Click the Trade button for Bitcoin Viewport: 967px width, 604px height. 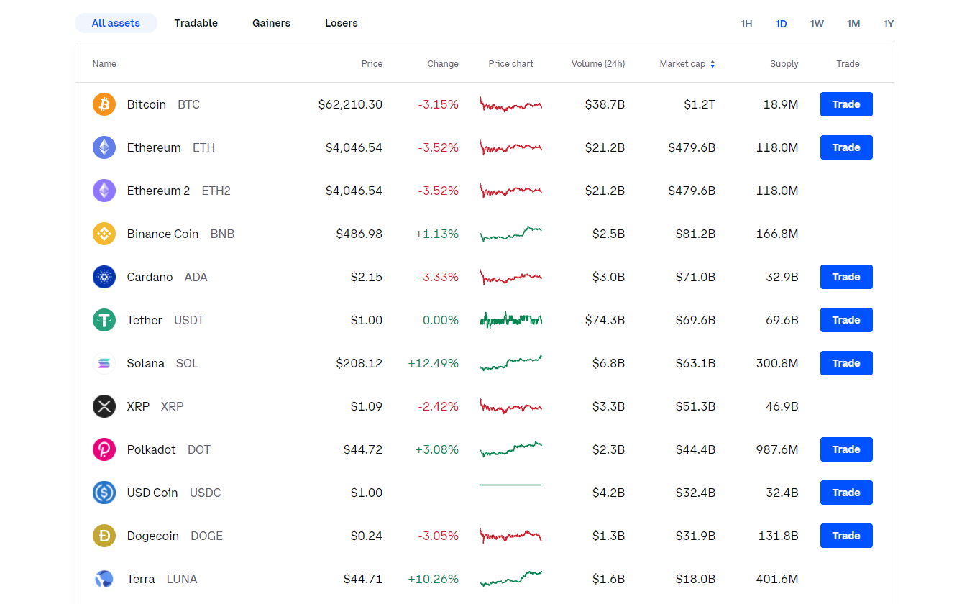tap(846, 104)
